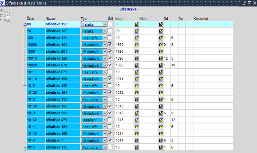The height and width of the screenshot is (153, 257).
Task: Uncheck Účt checkbox for středisko 591
Action: (110, 113)
